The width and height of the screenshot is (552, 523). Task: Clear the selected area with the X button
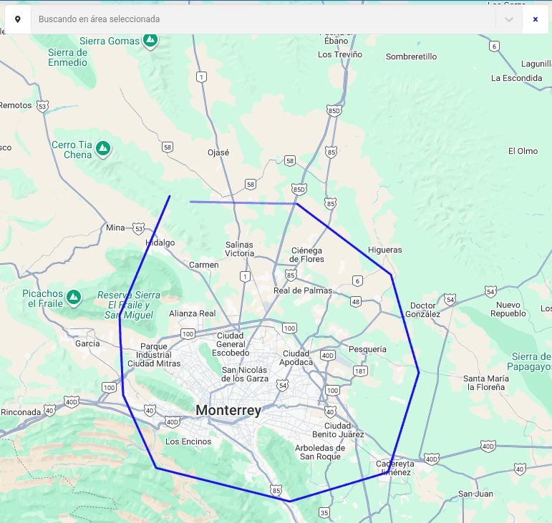tap(536, 19)
